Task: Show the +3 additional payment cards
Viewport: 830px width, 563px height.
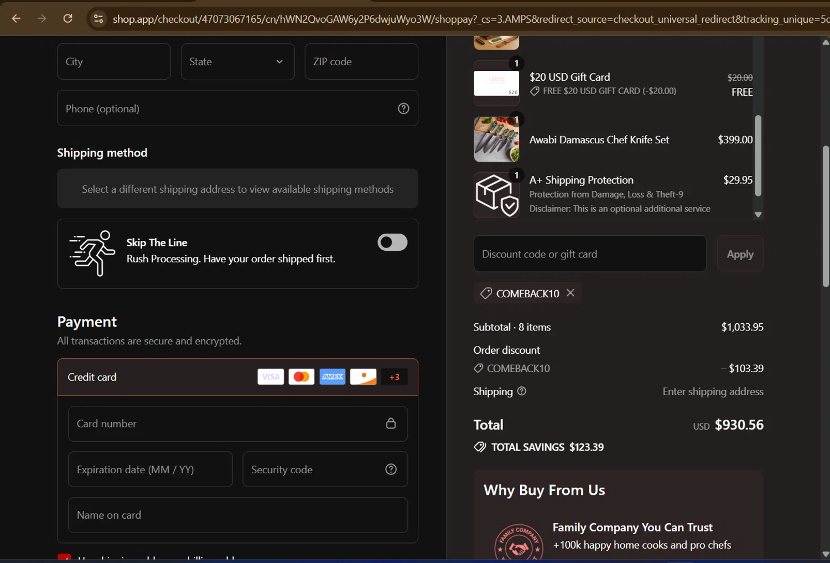Action: click(395, 377)
